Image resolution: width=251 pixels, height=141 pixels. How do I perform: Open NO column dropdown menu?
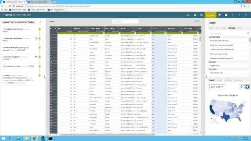click(71, 29)
